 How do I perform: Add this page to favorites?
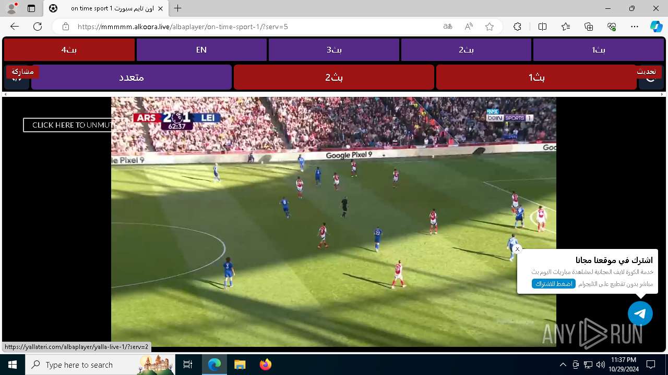(x=490, y=27)
